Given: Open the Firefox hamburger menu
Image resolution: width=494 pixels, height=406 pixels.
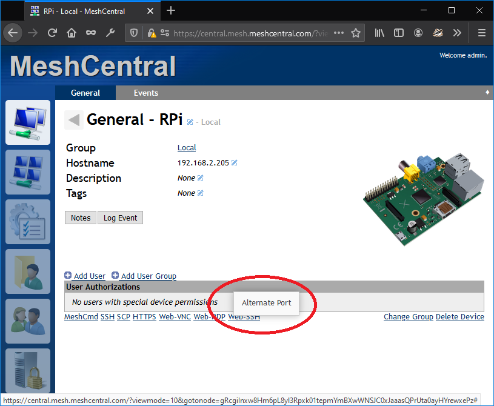Looking at the screenshot, I should click(481, 33).
